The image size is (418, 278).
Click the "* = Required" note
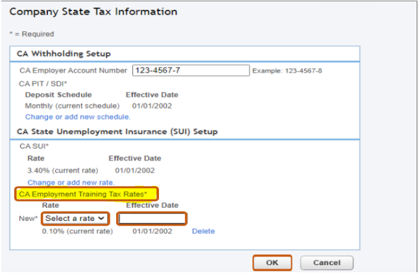point(32,34)
